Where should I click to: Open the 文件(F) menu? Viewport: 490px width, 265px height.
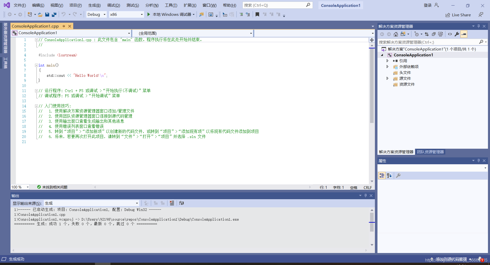tap(20, 5)
